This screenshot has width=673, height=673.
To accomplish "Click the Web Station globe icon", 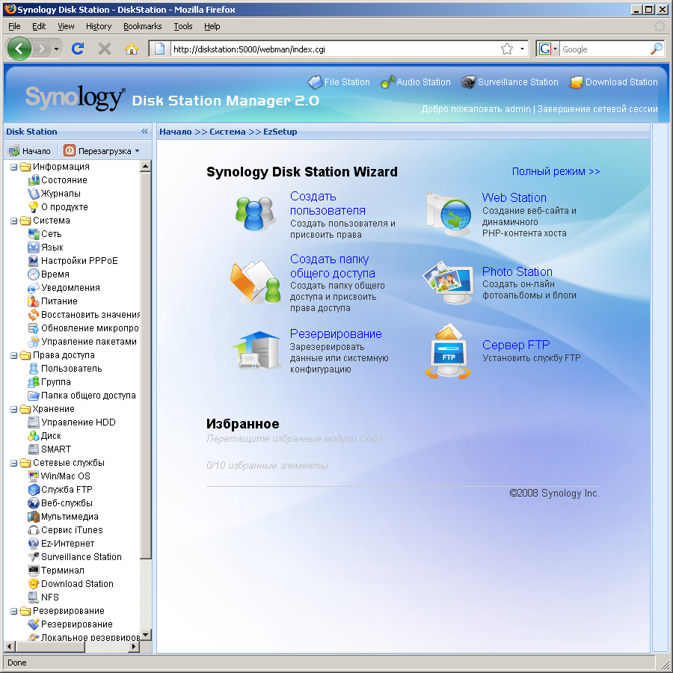I will click(449, 213).
